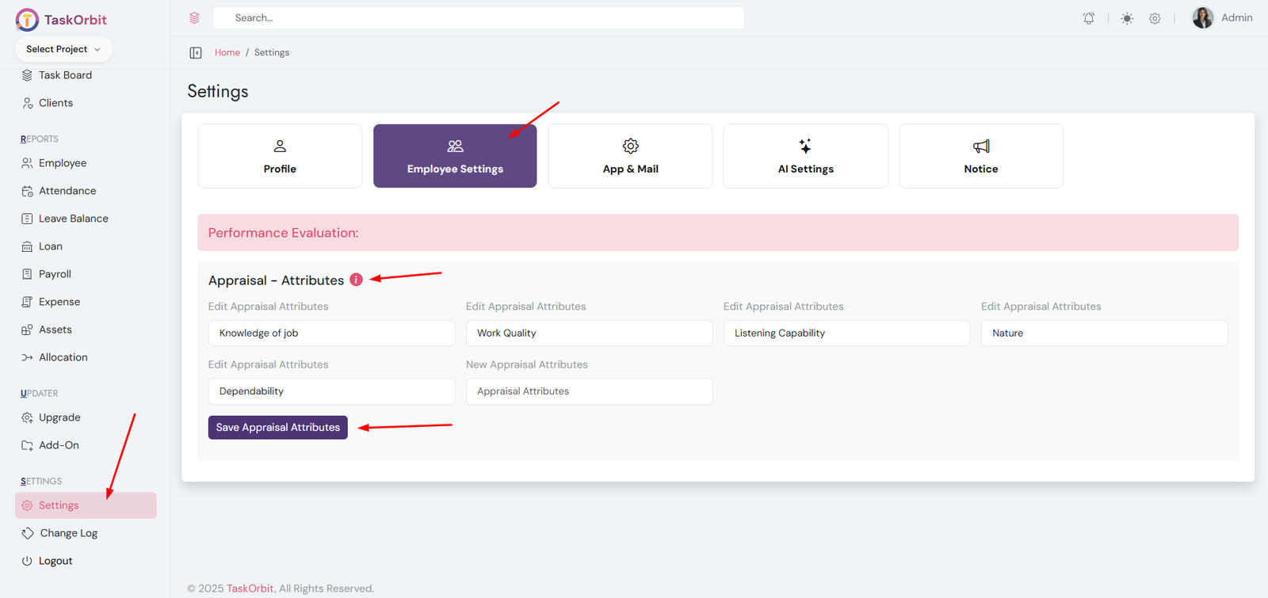This screenshot has height=598, width=1268.
Task: Click the stacked layers icon near search
Action: [194, 18]
